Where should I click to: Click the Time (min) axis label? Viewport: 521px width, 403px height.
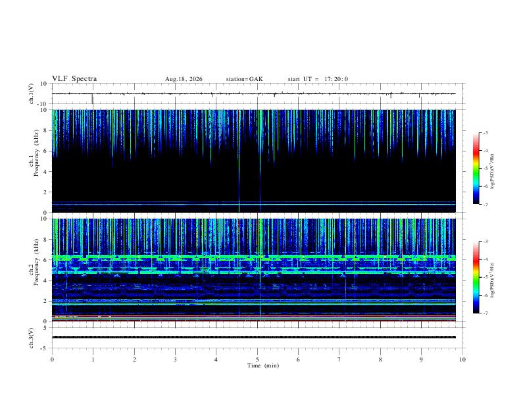(x=263, y=365)
